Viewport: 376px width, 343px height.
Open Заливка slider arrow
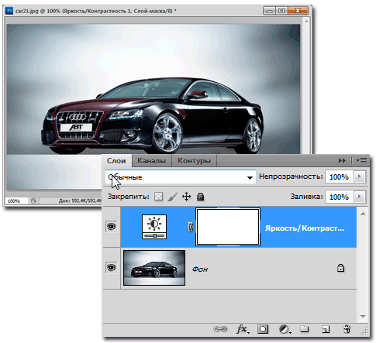359,197
